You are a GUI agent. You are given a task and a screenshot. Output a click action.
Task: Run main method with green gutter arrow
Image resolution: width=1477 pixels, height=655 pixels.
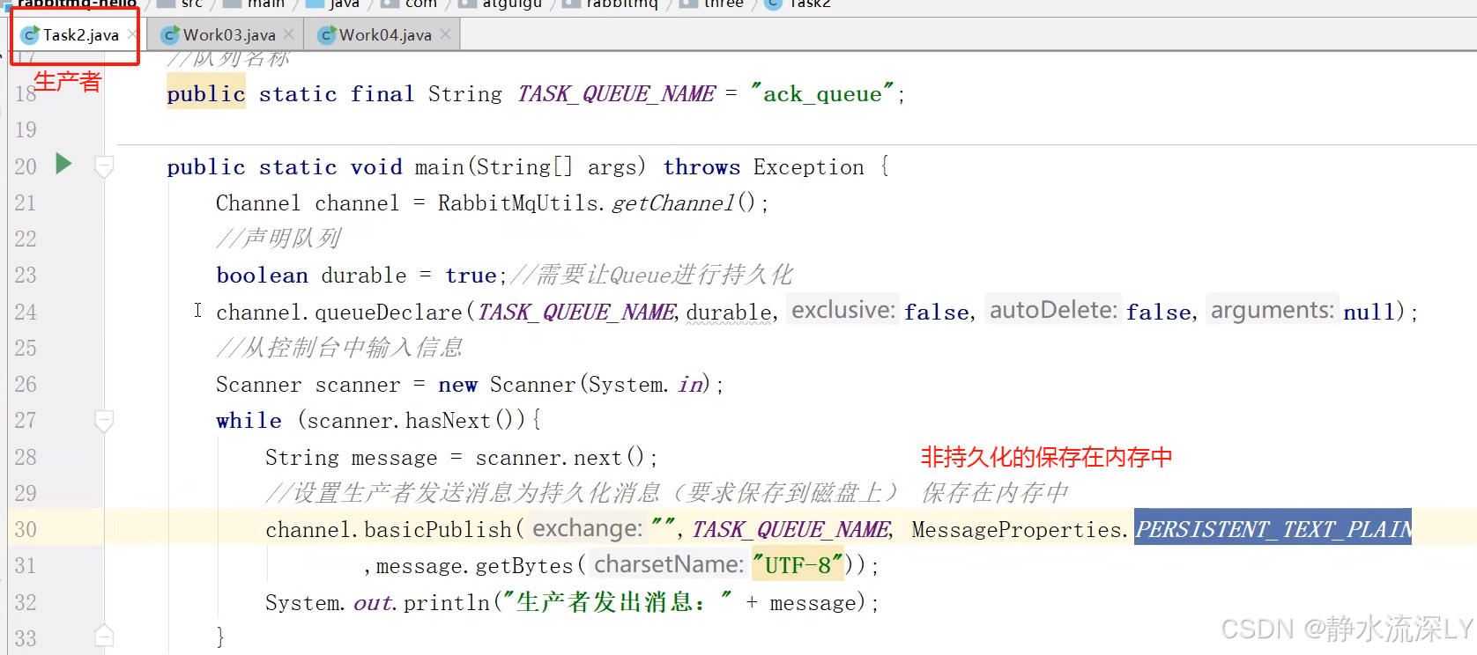click(63, 164)
